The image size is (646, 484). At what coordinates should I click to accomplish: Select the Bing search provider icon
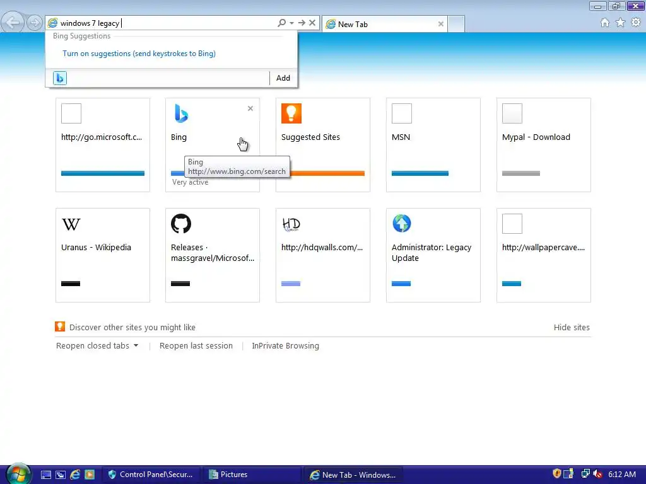point(60,78)
